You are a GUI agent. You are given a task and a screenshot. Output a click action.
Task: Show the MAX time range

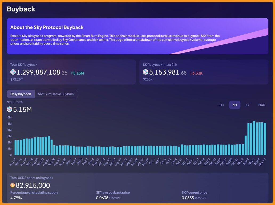(261, 105)
